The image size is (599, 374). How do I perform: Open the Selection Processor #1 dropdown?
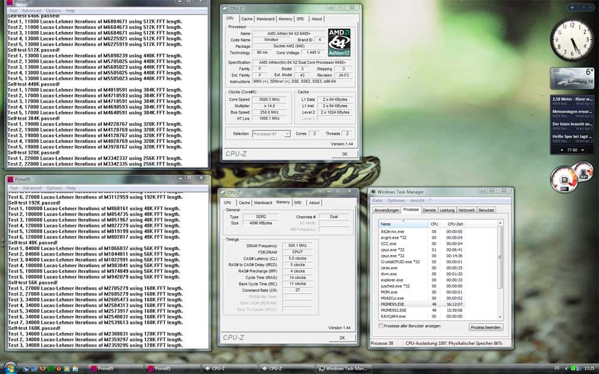(271, 133)
